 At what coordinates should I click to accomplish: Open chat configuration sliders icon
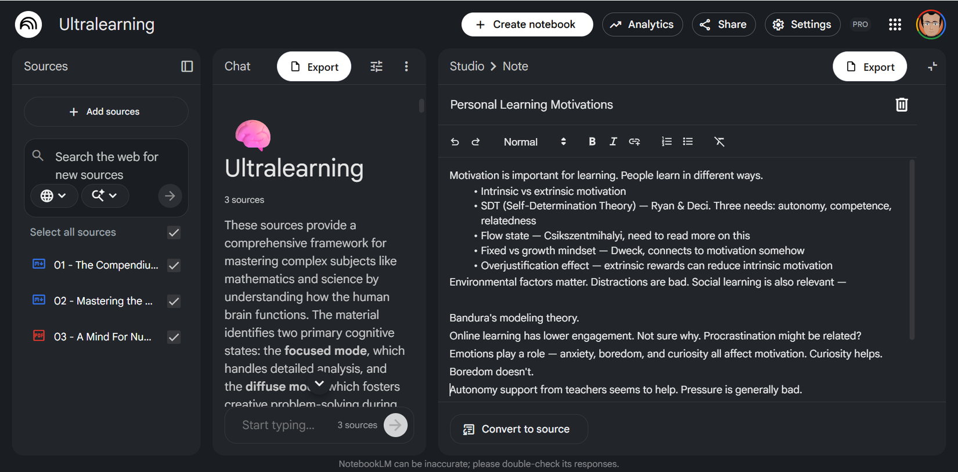coord(376,66)
